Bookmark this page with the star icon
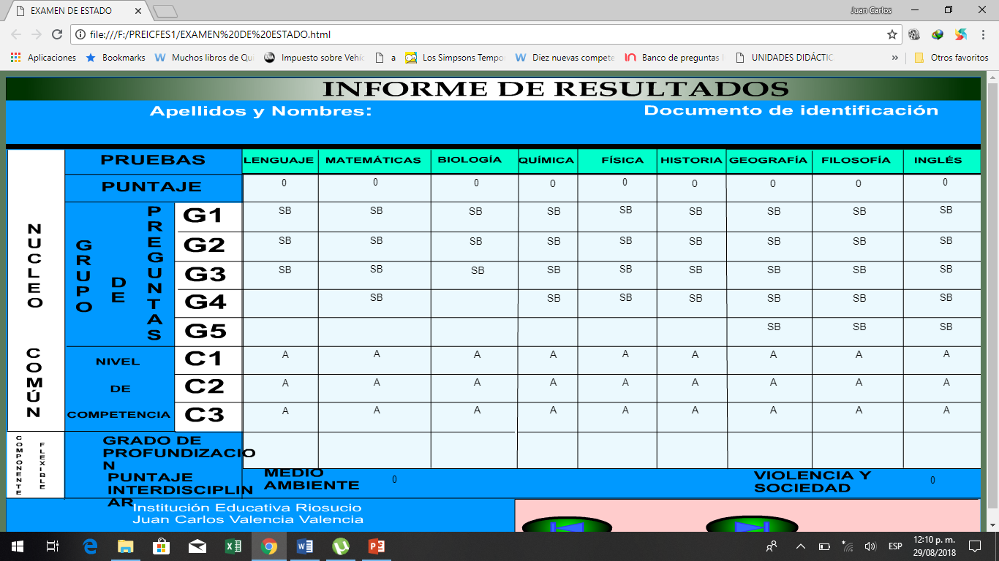 point(892,34)
